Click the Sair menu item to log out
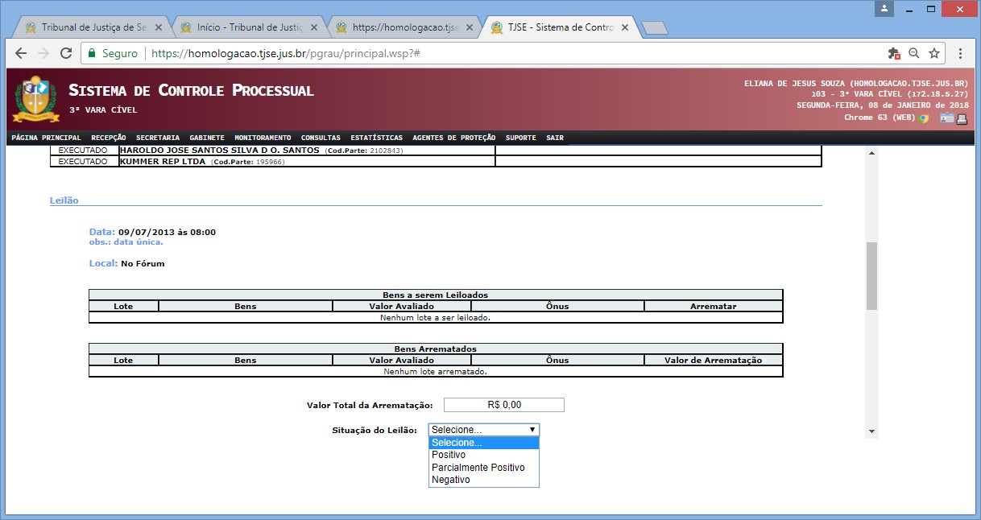 [555, 138]
